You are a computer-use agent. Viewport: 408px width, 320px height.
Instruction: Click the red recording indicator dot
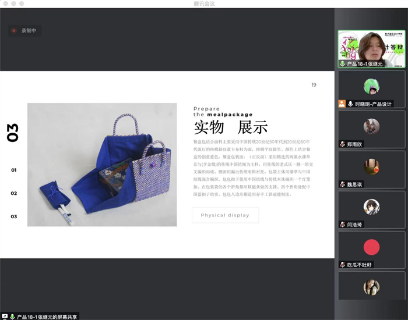pos(14,31)
